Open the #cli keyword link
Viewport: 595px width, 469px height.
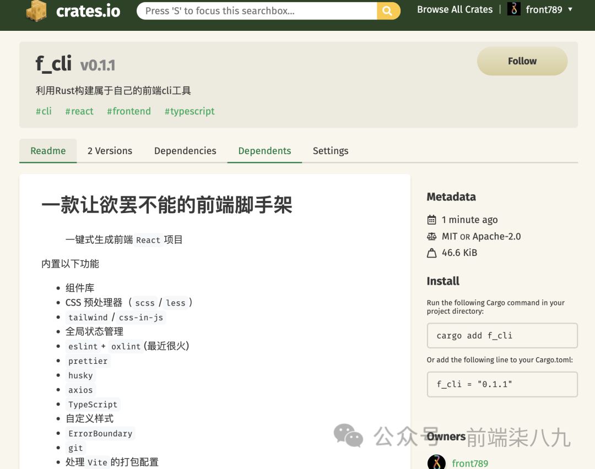(x=44, y=111)
